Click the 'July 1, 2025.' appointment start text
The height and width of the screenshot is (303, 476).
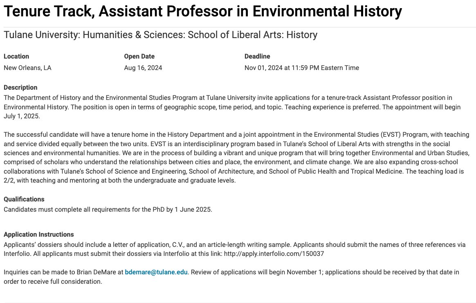(x=22, y=116)
